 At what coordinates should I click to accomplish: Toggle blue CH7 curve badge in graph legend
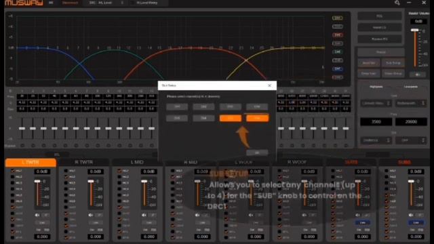(x=338, y=68)
